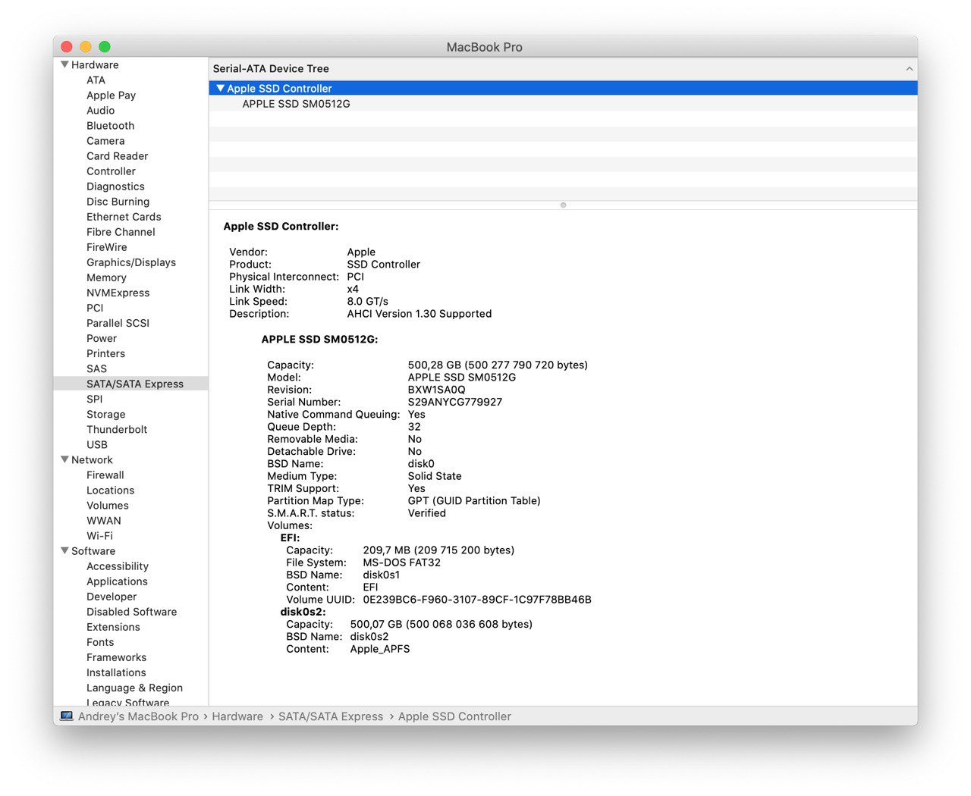Open FireWire hardware entry

(106, 247)
